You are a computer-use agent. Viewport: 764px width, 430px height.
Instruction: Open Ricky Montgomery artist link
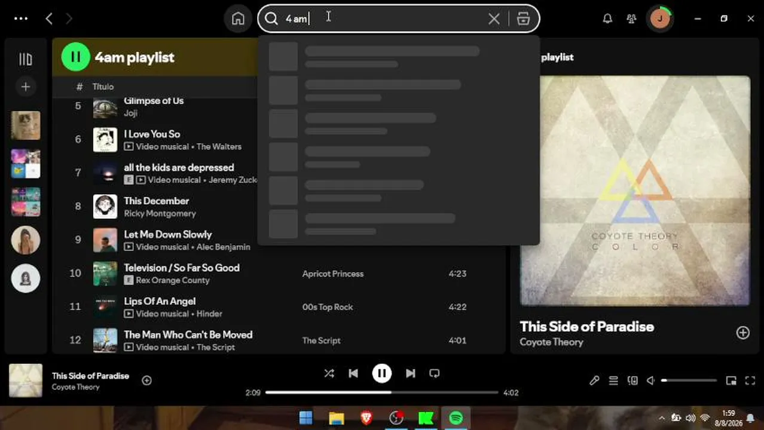pos(160,213)
